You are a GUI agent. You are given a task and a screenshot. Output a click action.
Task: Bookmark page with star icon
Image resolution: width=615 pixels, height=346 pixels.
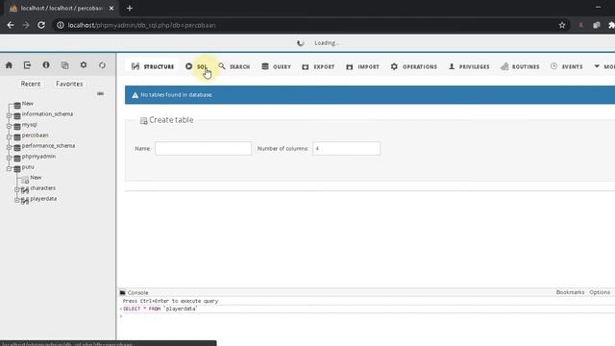(x=562, y=25)
